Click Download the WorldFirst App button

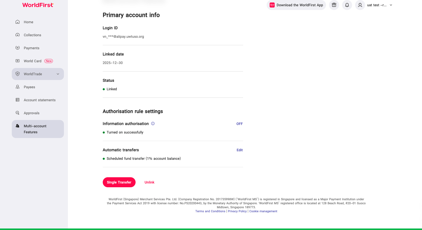tap(296, 5)
